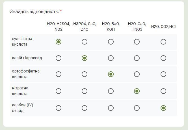Choose H2O, BaO, KOH for нітратна кислота

pyautogui.click(x=111, y=91)
